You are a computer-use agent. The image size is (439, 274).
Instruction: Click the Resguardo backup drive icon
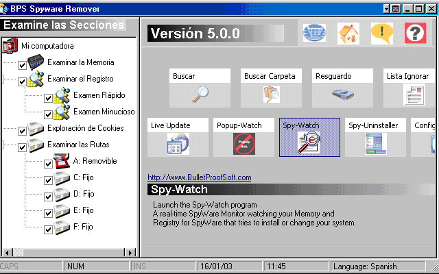[343, 95]
